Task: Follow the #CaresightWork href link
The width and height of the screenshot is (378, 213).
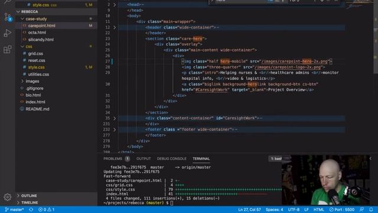Action: click(x=211, y=90)
